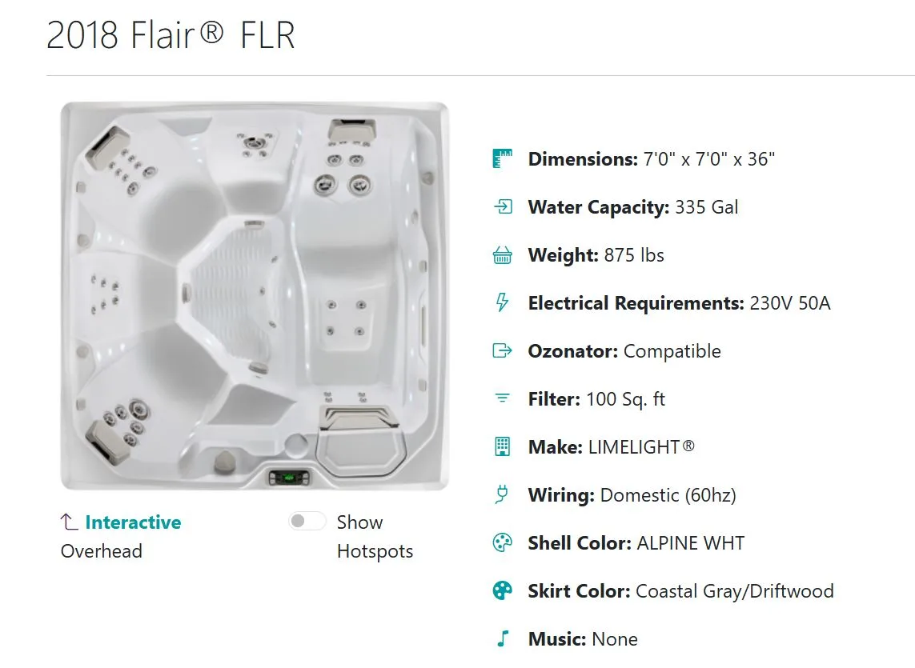Viewport: 915px width, 668px height.
Task: Select the Dimensions value text
Action: point(709,158)
